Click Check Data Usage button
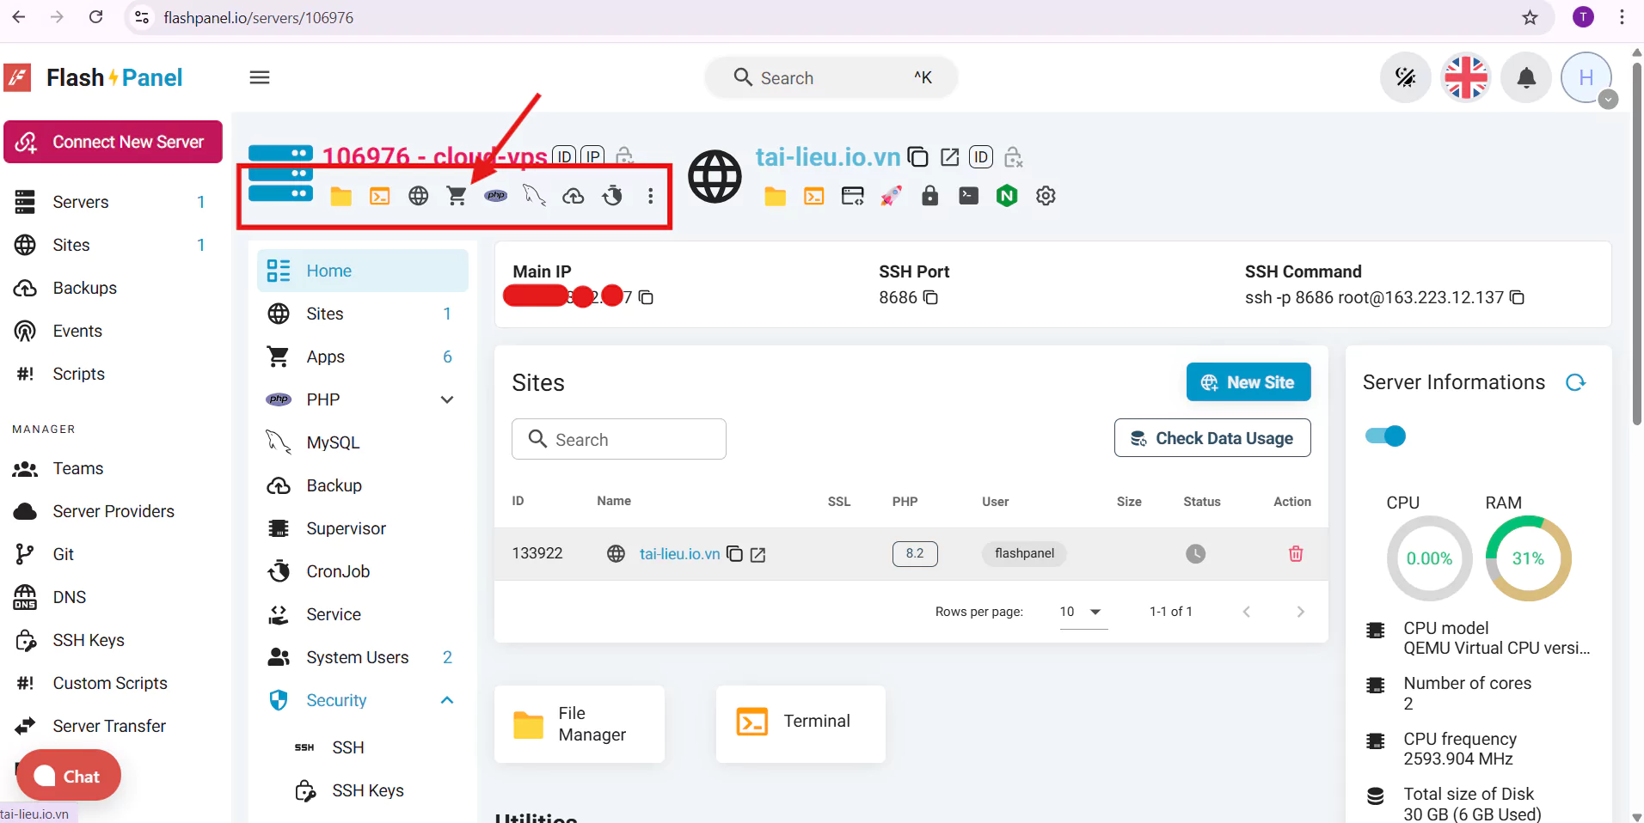Image resolution: width=1644 pixels, height=823 pixels. 1212,438
